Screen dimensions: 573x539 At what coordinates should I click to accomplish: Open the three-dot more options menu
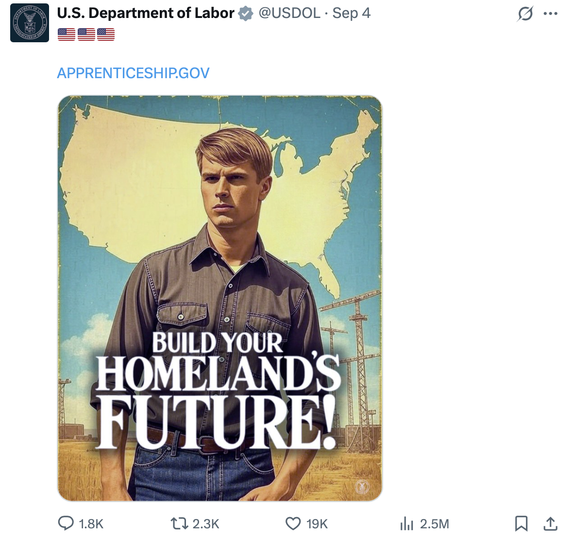click(551, 14)
